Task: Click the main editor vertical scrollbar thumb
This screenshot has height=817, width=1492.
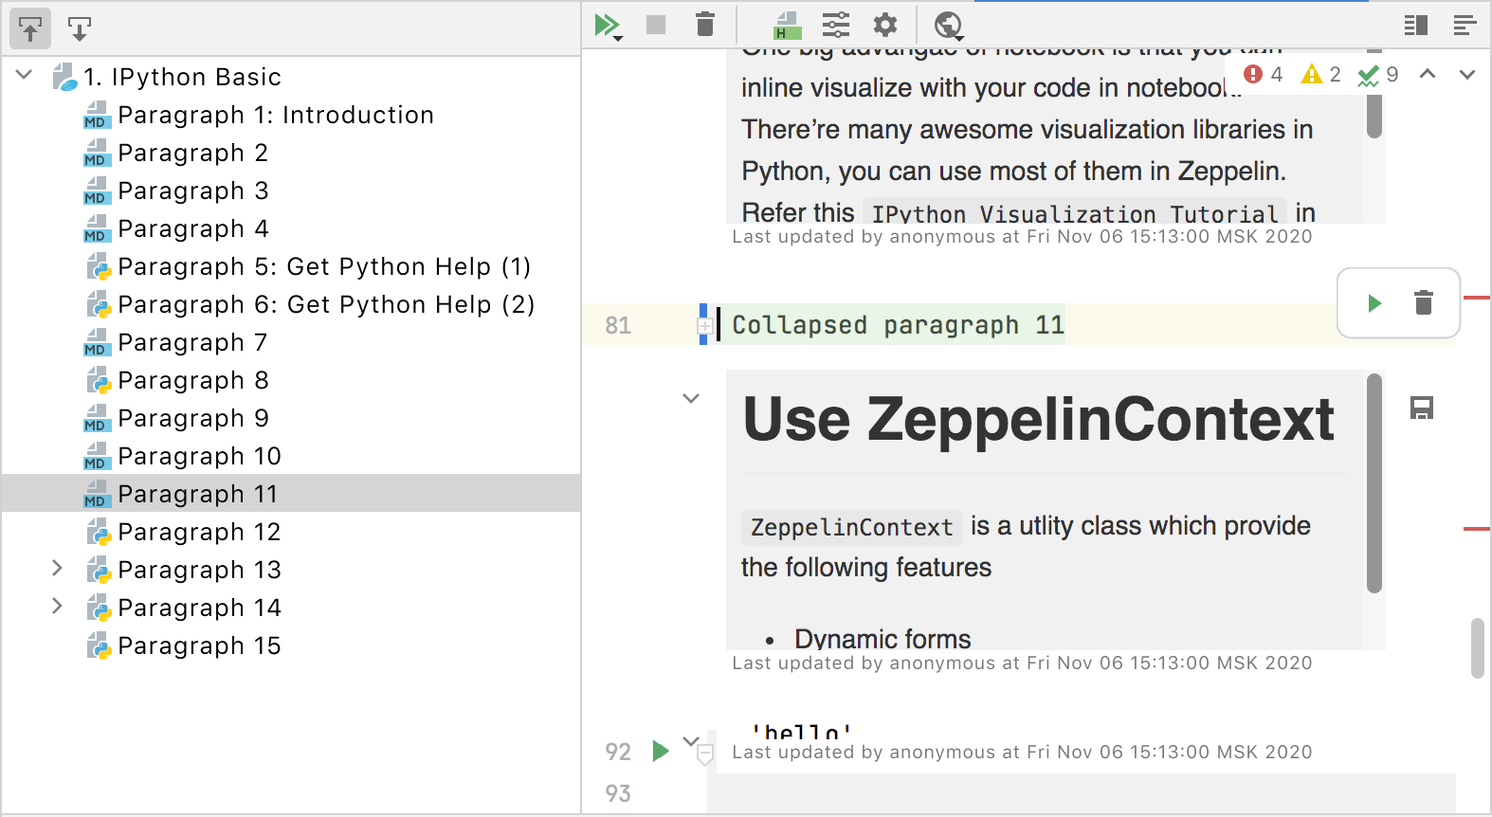Action: (x=1478, y=648)
